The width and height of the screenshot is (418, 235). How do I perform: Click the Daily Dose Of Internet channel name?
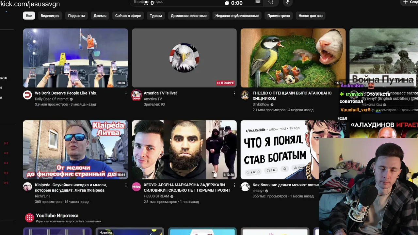coord(52,99)
